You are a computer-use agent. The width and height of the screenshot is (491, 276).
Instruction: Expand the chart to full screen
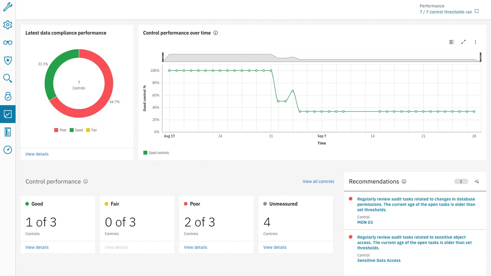[463, 42]
